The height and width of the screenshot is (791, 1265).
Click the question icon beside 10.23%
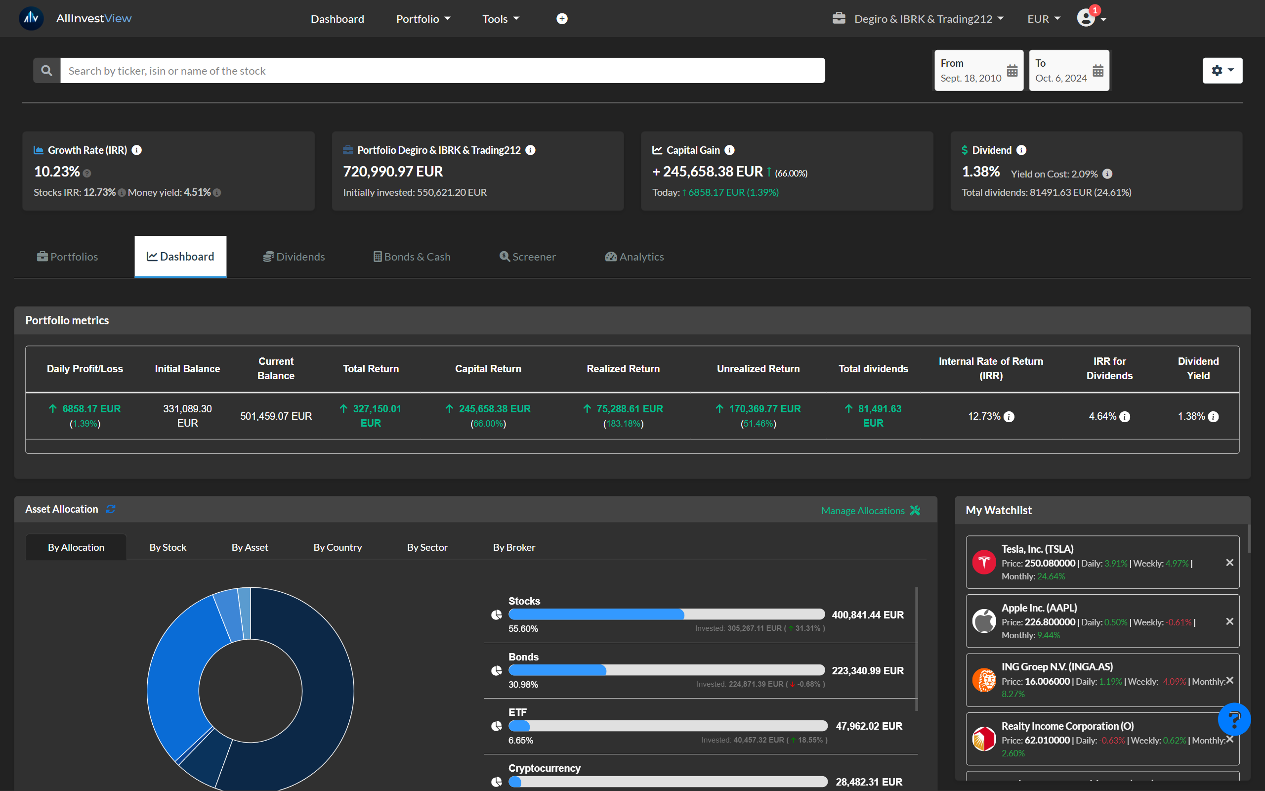tap(87, 173)
